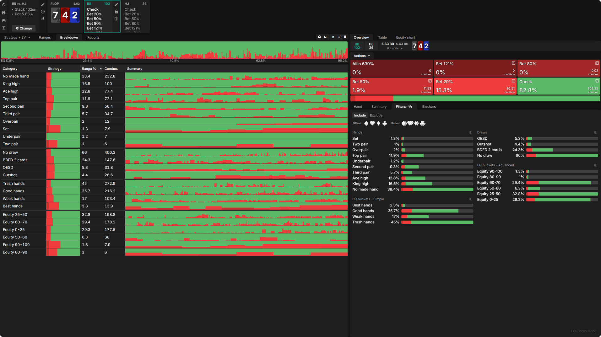Toggle the Suited clubs filter
Screen dimensions: 601x337
(x=423, y=123)
